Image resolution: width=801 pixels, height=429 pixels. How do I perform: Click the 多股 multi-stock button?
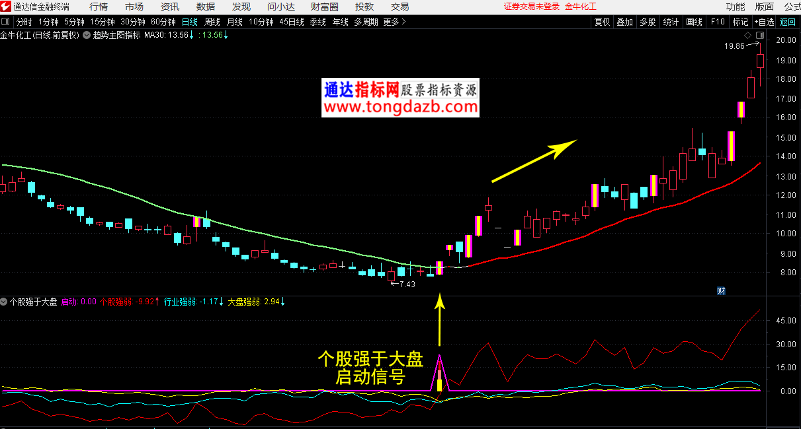tap(648, 22)
